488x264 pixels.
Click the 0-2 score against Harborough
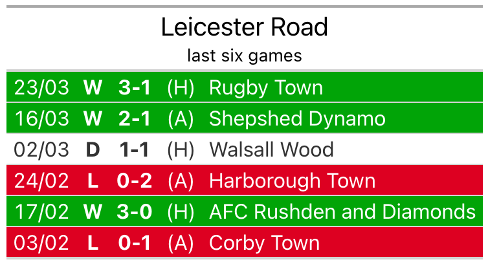(x=135, y=181)
